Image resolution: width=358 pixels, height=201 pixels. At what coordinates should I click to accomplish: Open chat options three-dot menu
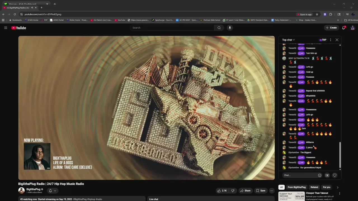(x=331, y=40)
